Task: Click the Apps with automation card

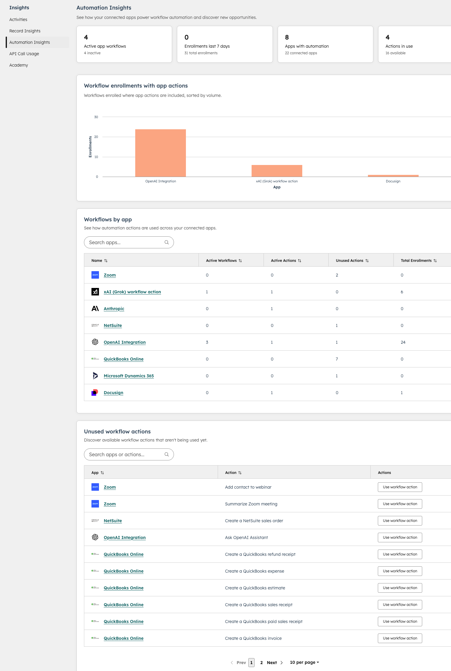Action: coord(325,44)
